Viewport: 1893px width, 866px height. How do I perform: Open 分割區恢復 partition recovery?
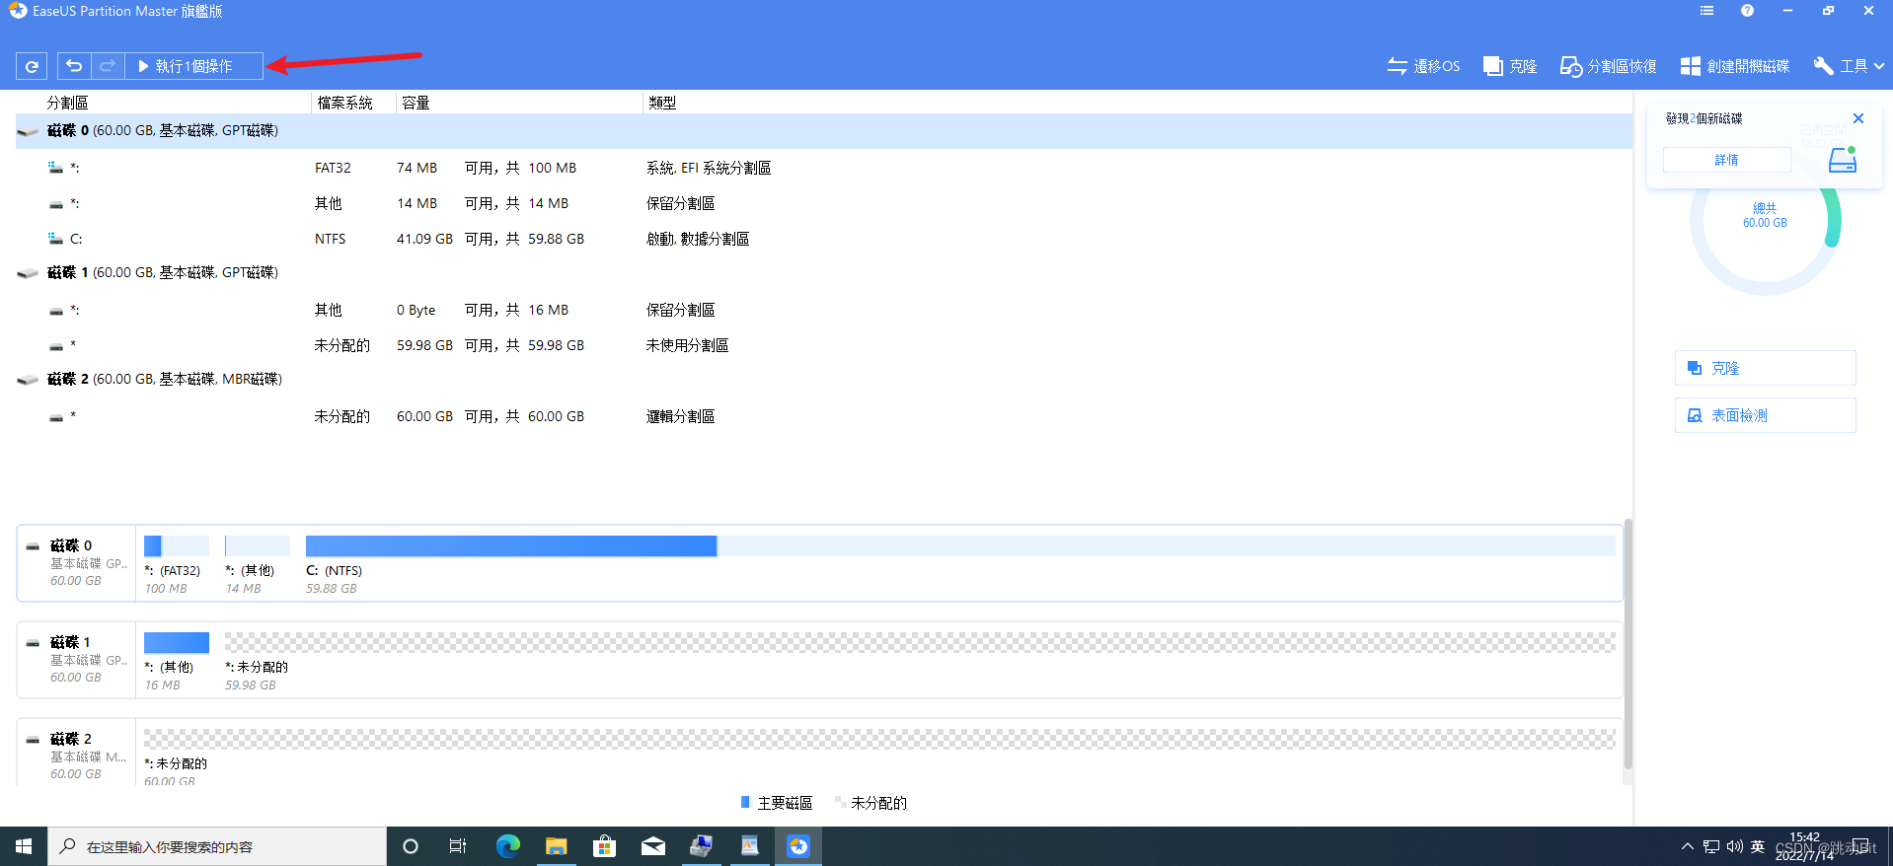(x=1608, y=66)
